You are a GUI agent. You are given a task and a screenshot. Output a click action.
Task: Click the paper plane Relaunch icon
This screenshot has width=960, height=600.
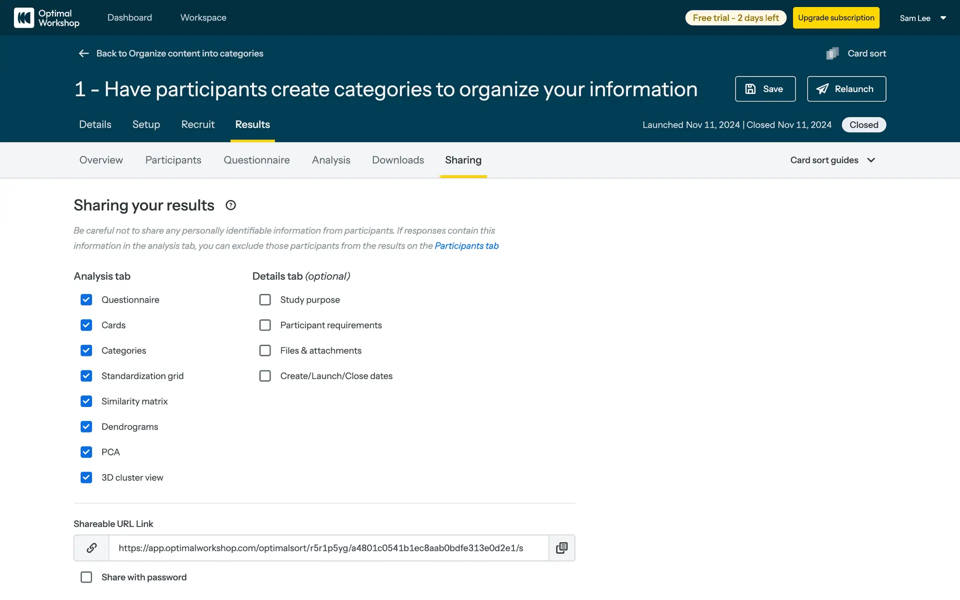point(822,89)
